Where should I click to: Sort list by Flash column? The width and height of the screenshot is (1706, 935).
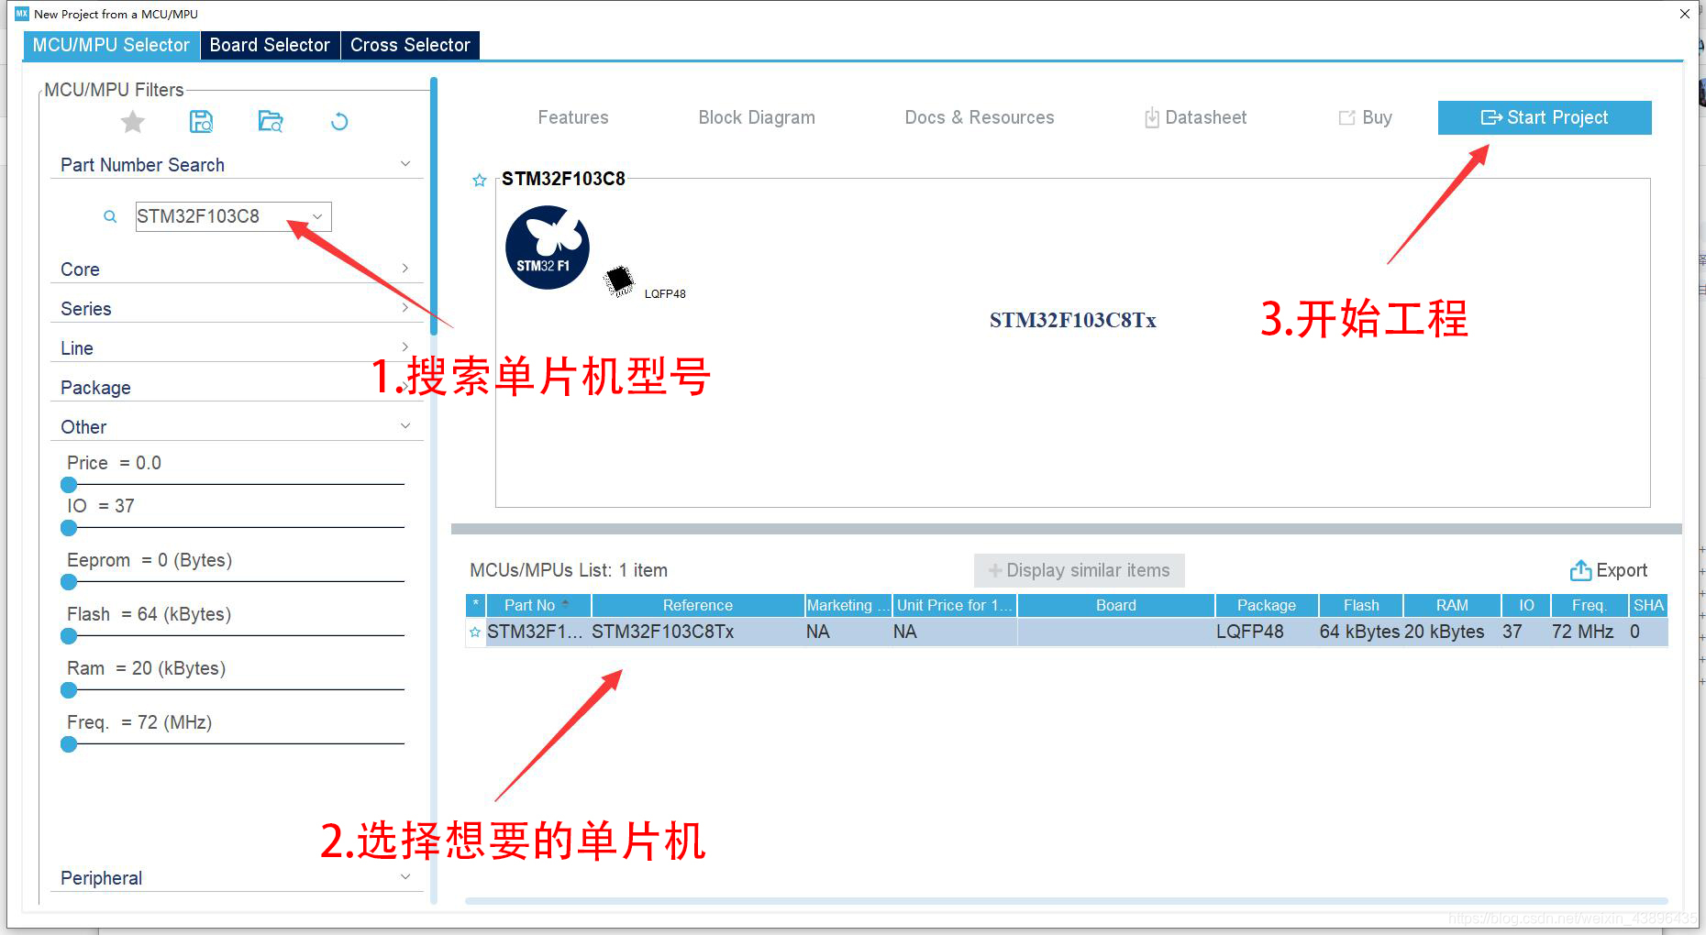tap(1361, 605)
